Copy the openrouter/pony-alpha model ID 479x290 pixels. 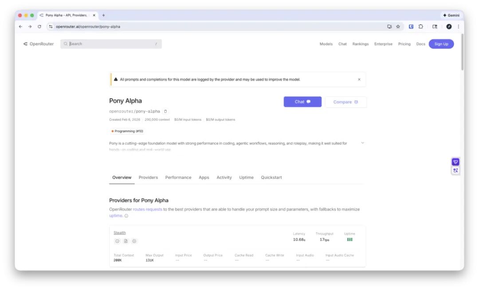(x=165, y=111)
